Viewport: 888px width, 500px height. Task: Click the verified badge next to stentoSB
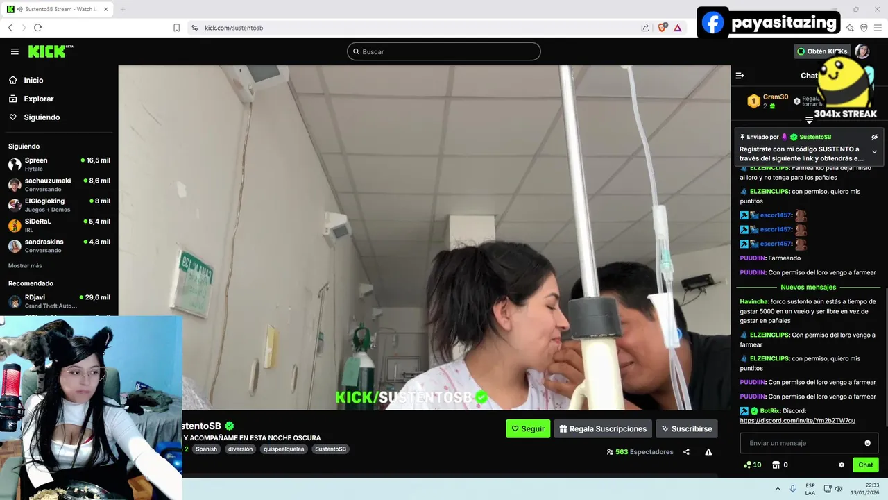(230, 426)
